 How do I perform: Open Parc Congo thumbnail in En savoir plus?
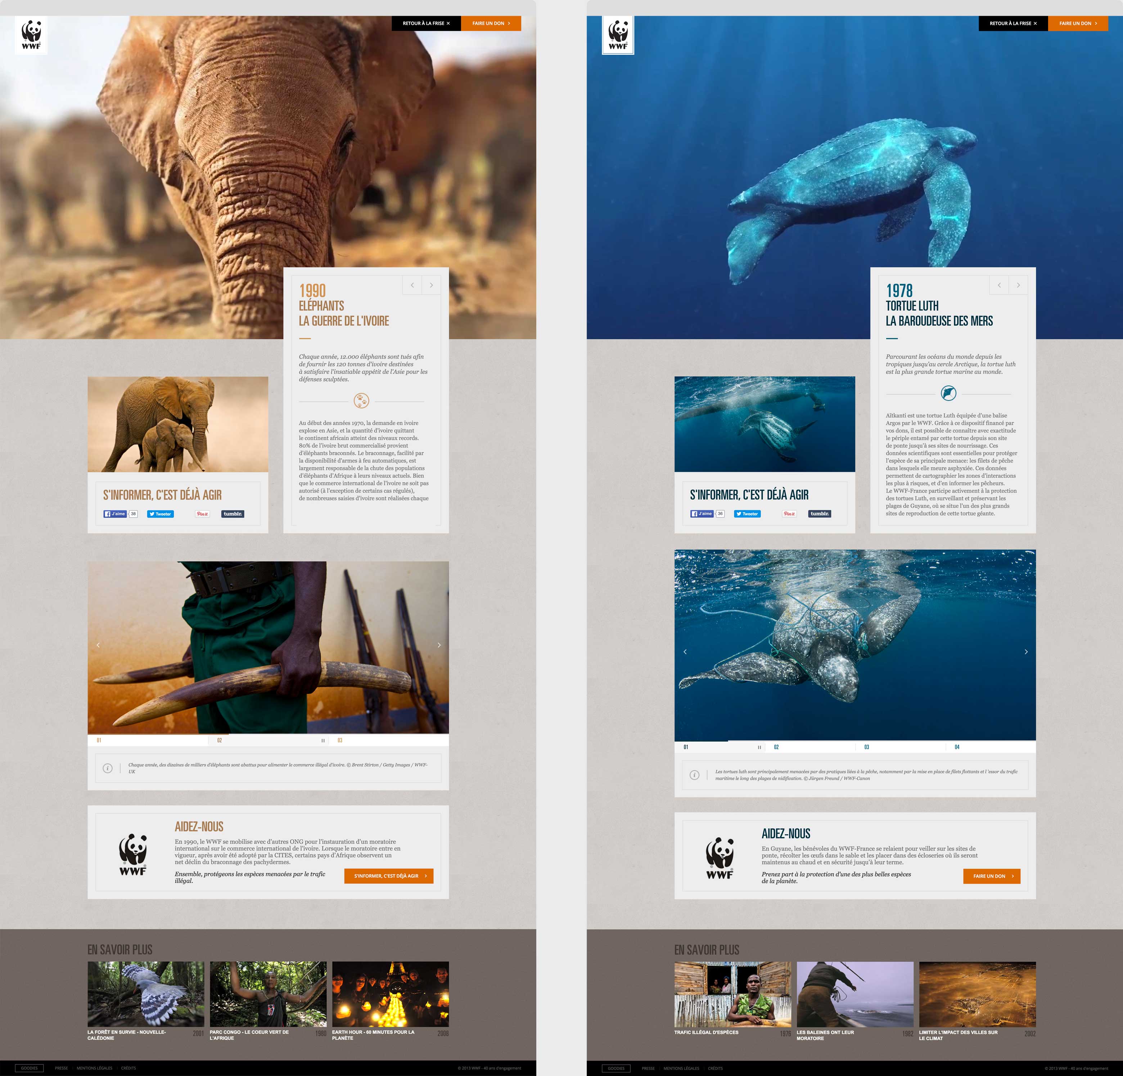point(267,994)
